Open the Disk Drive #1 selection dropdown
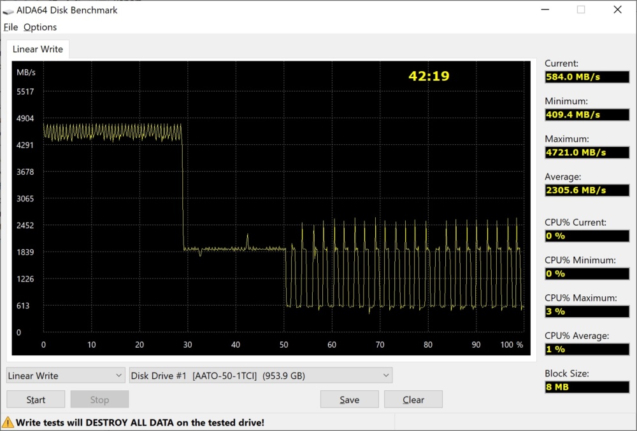Viewport: 637px width, 431px height. click(261, 376)
